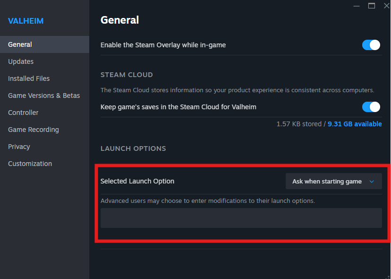Select the General settings tab
The height and width of the screenshot is (279, 391).
(20, 44)
